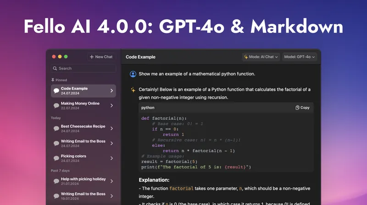Screen dimensions: 367x205
Task: Click the highlighted factorial inline code
Action: click(x=181, y=189)
